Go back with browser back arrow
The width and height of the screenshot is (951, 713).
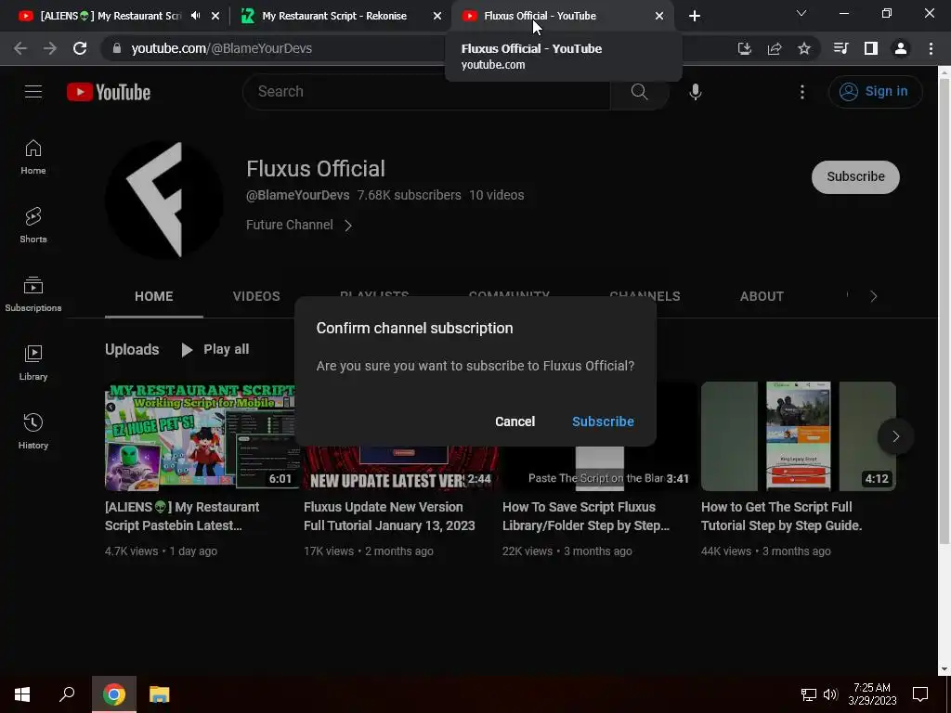tap(20, 48)
